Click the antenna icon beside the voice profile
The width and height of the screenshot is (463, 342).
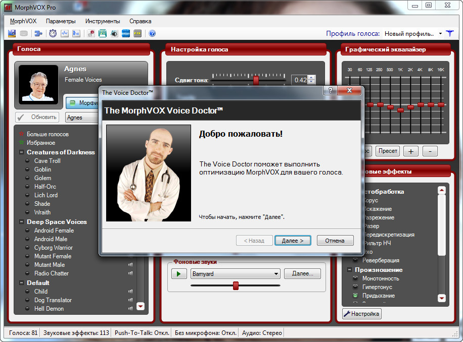(x=450, y=33)
